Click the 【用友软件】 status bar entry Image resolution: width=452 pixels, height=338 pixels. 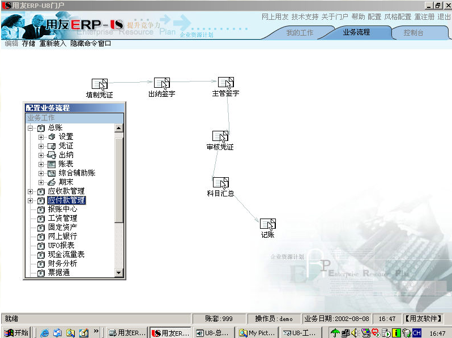coord(424,319)
